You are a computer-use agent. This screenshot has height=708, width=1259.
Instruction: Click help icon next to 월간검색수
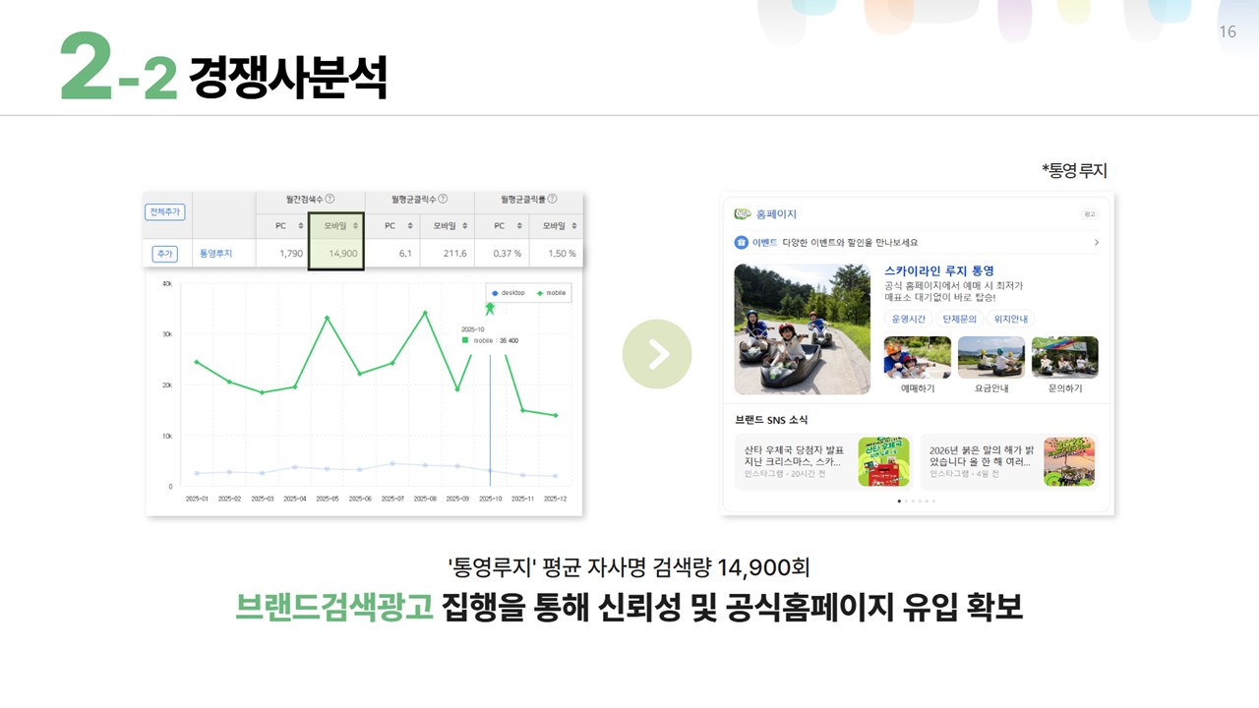tap(330, 199)
